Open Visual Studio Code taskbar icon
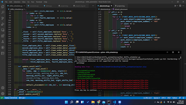186x105 pixels. (x=114, y=102)
